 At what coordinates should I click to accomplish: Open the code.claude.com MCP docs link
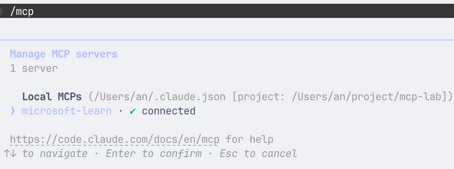click(115, 139)
